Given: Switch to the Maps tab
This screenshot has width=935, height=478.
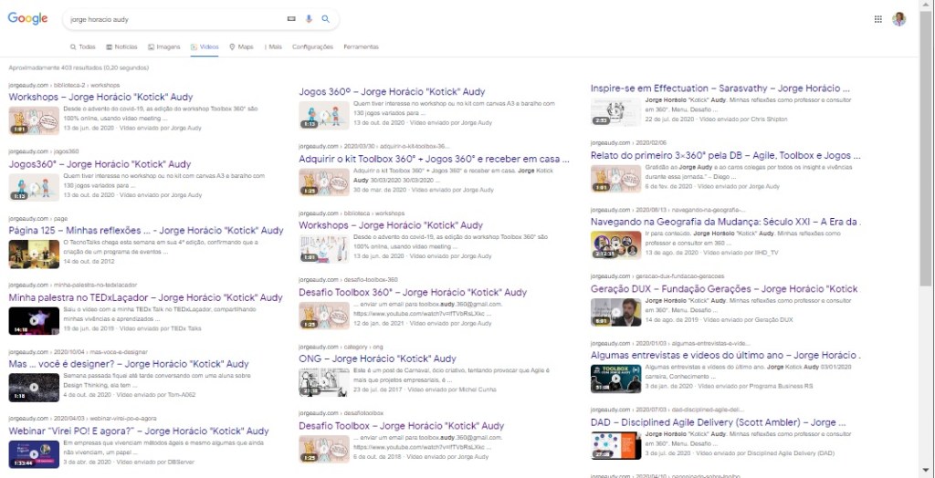Looking at the screenshot, I should [242, 47].
